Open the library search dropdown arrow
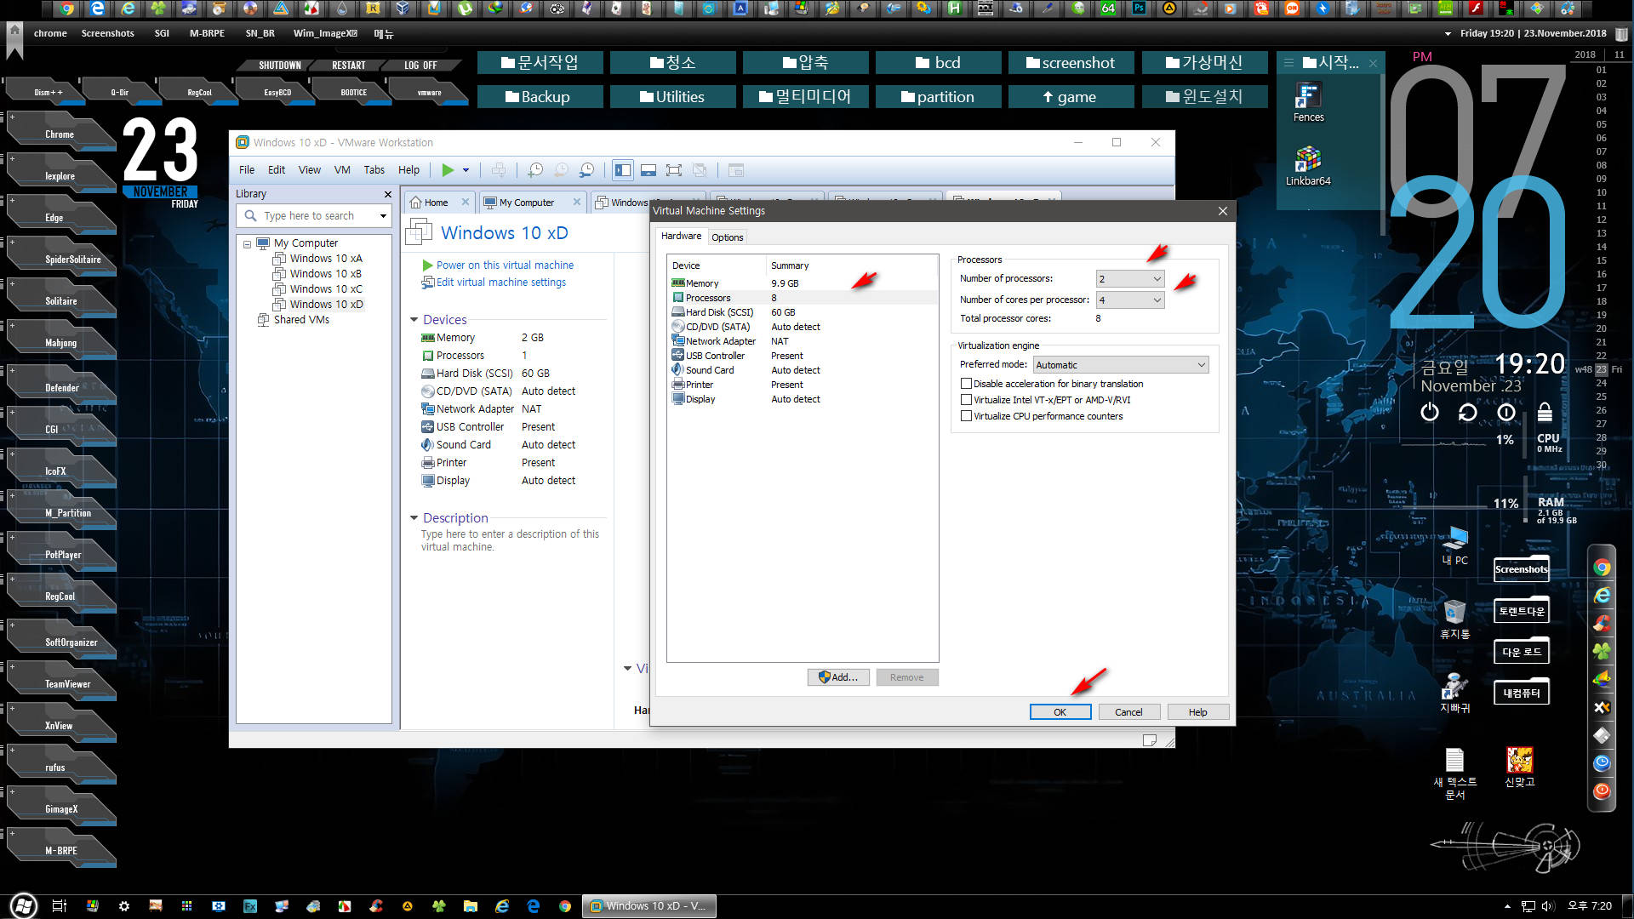 [x=383, y=216]
